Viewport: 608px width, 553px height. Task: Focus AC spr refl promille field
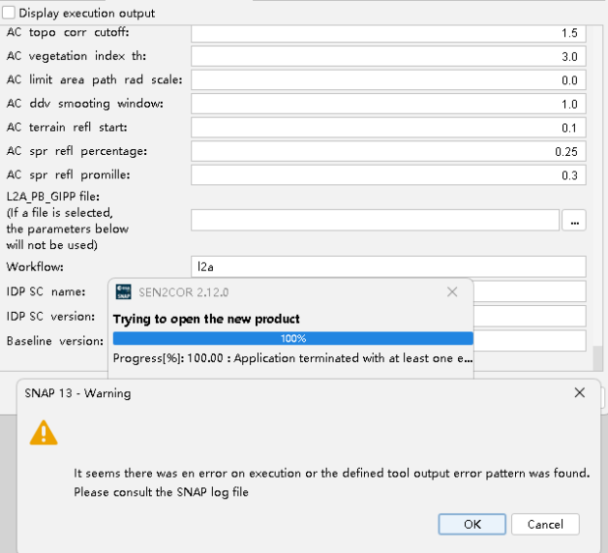click(387, 175)
